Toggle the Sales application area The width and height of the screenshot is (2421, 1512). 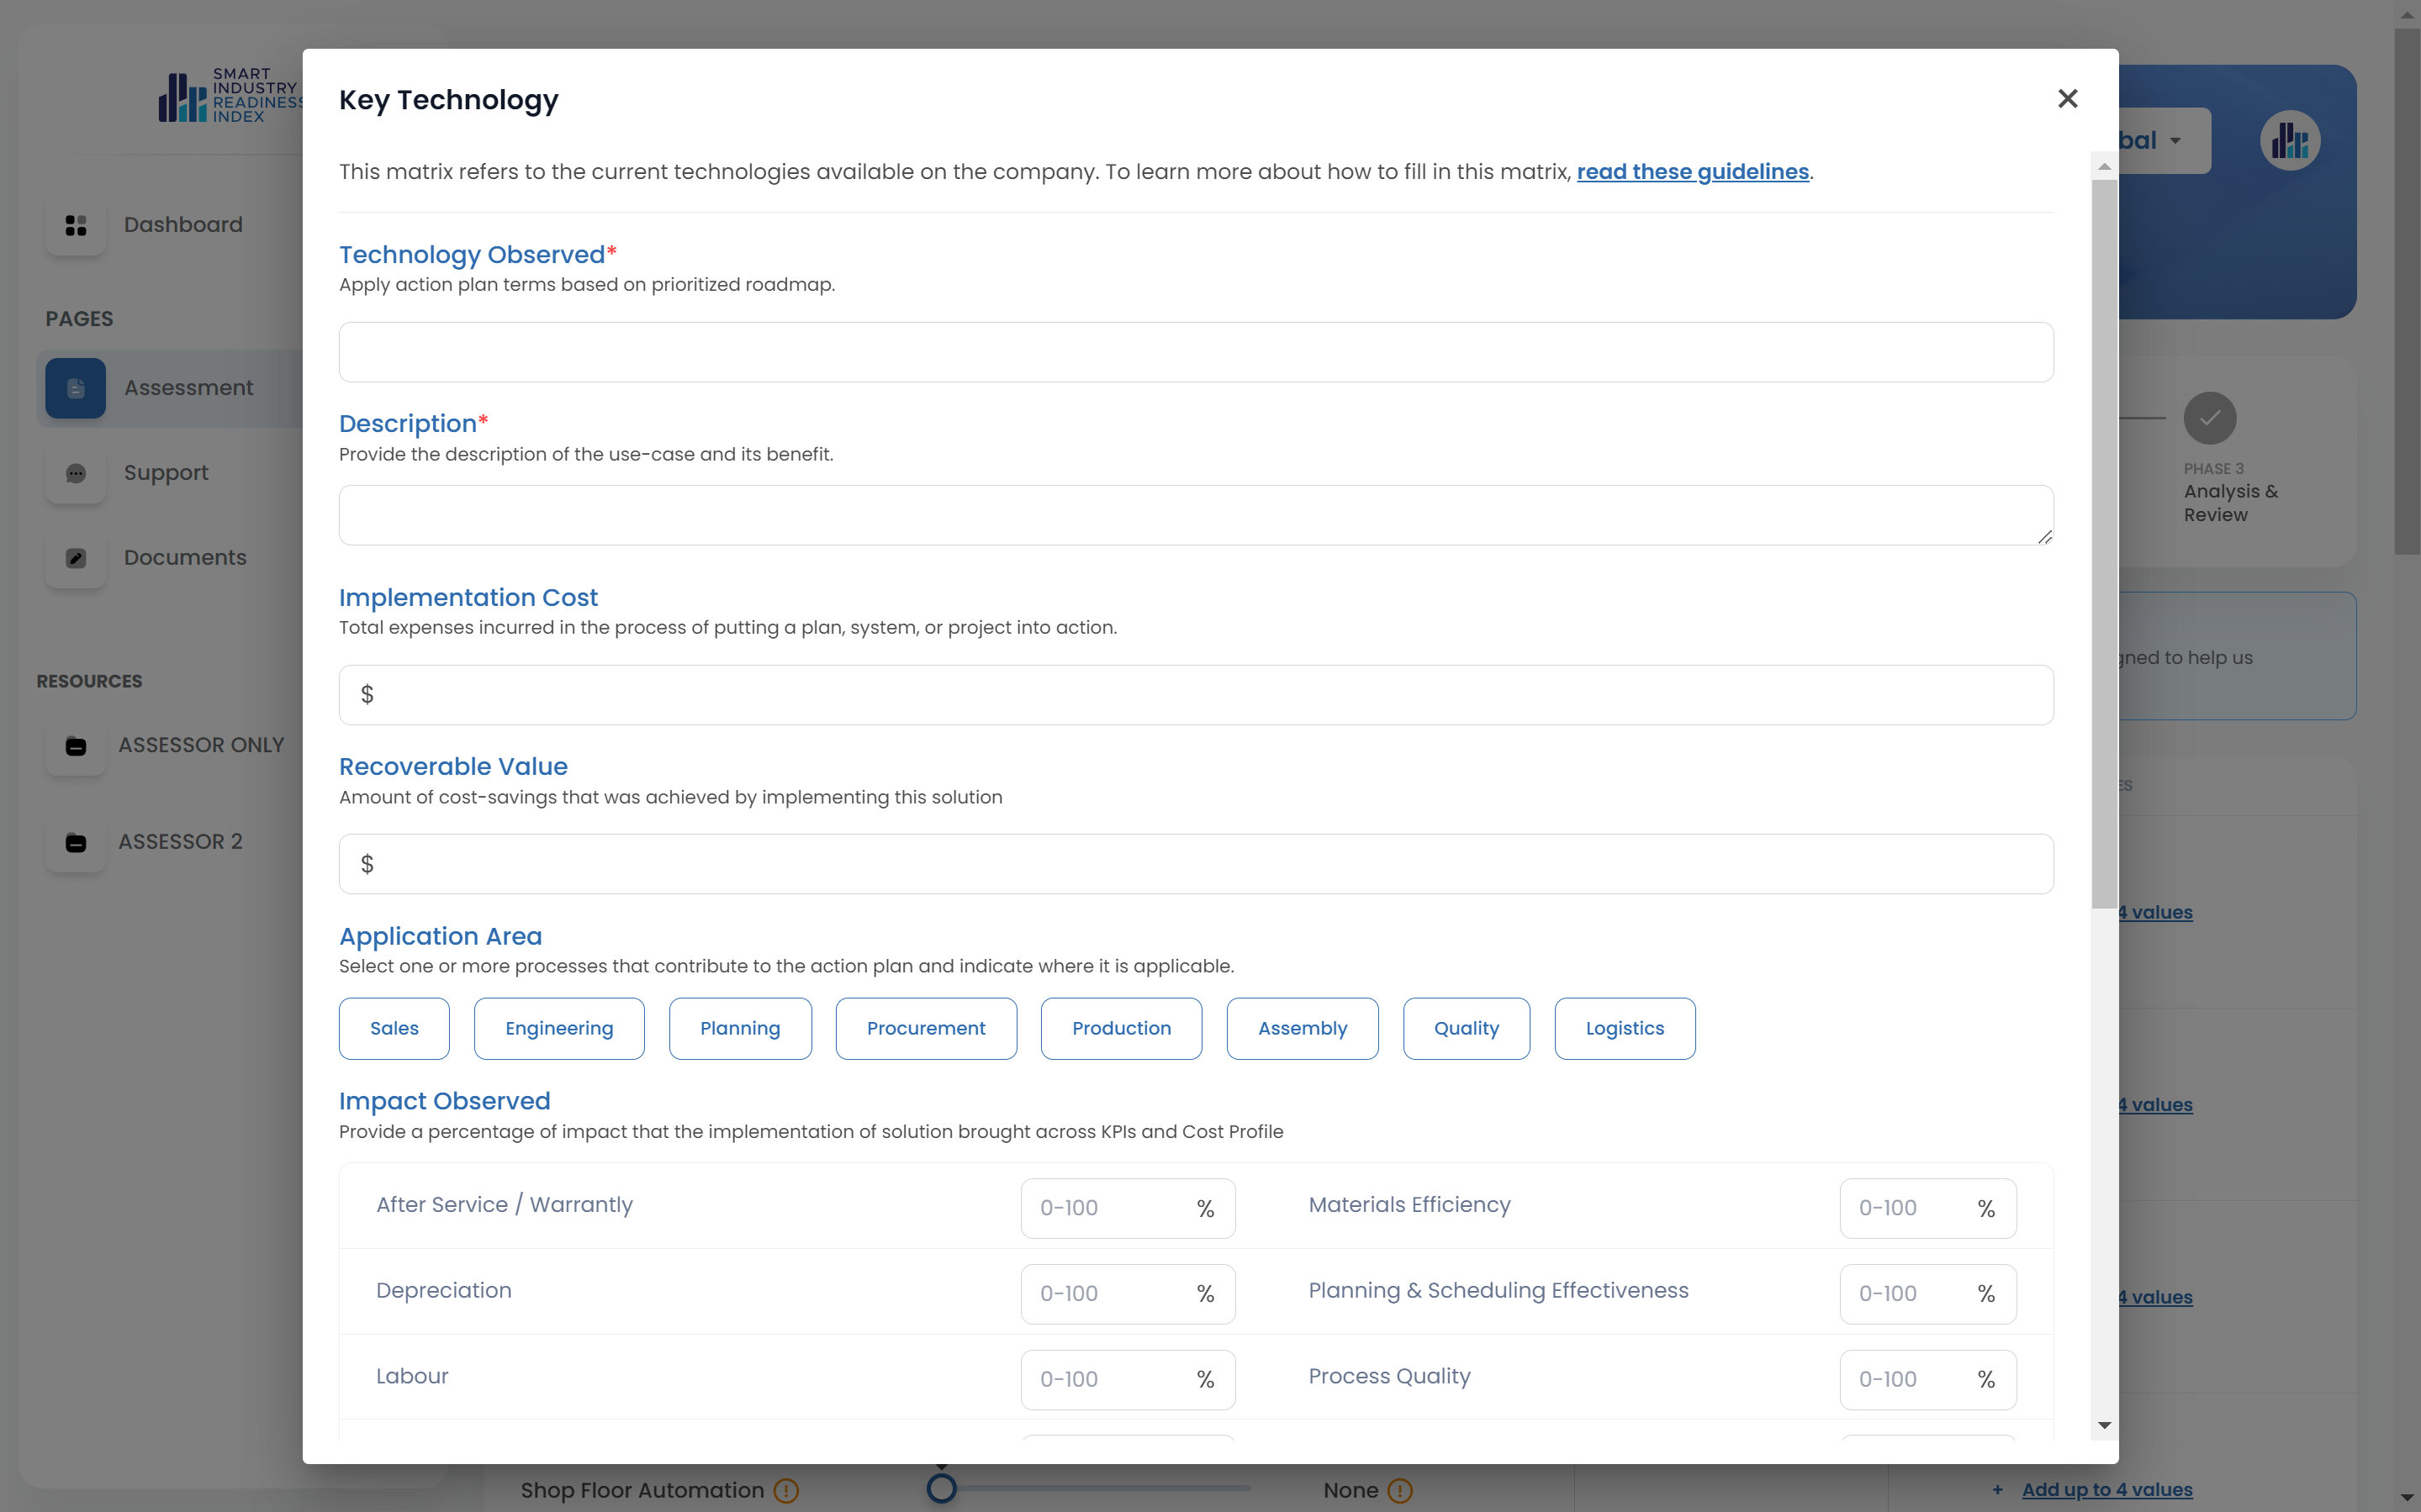pos(394,1028)
